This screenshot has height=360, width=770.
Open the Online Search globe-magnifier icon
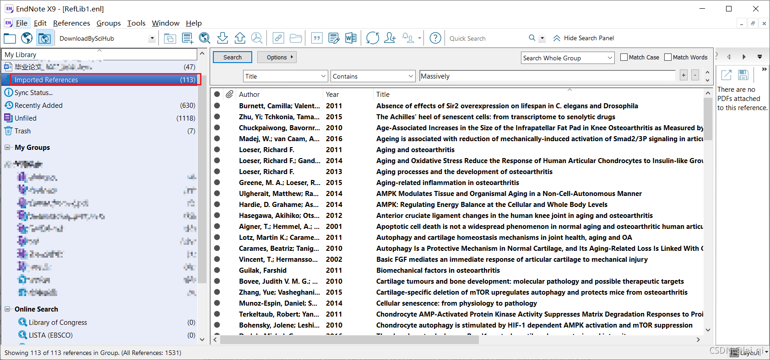pyautogui.click(x=205, y=38)
